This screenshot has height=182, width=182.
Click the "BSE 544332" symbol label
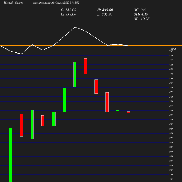72,3
